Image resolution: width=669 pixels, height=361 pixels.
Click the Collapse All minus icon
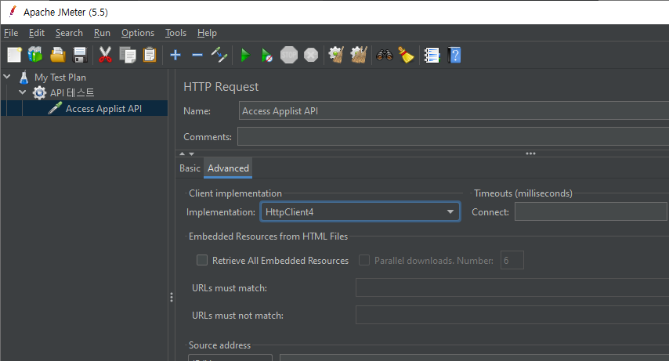tap(197, 55)
